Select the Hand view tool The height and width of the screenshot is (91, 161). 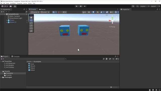31,17
